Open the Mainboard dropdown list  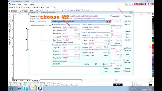point(79,27)
